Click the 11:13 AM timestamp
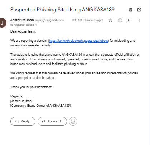The height and width of the screenshot is (145, 150). pos(87,20)
